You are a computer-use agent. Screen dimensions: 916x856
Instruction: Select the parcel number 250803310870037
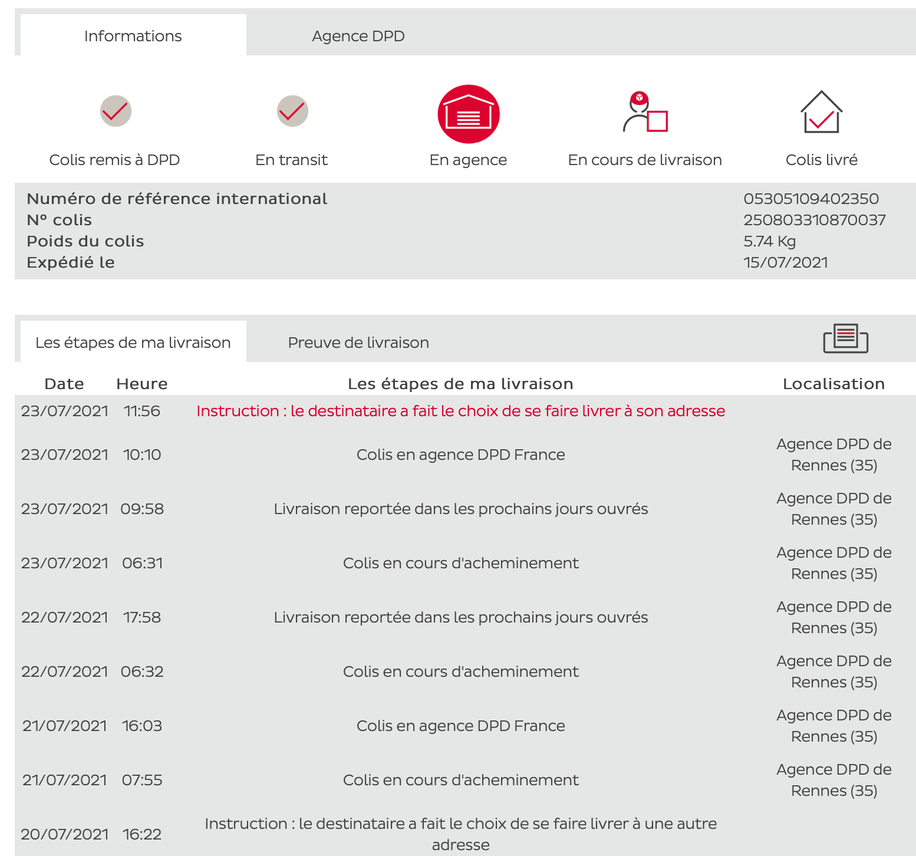(815, 220)
